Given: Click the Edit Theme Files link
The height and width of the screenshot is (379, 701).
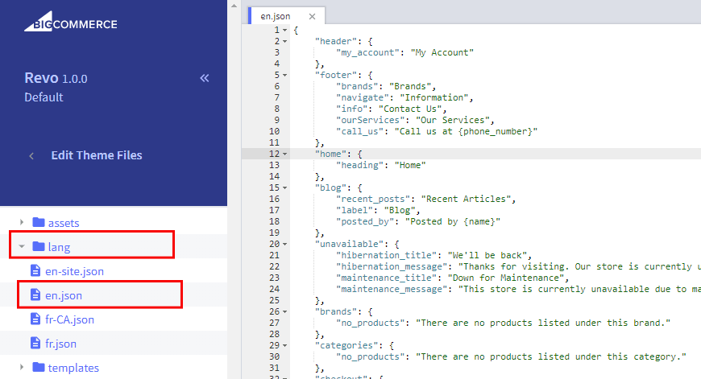Looking at the screenshot, I should click(x=97, y=156).
